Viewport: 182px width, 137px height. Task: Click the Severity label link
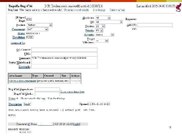point(89,35)
